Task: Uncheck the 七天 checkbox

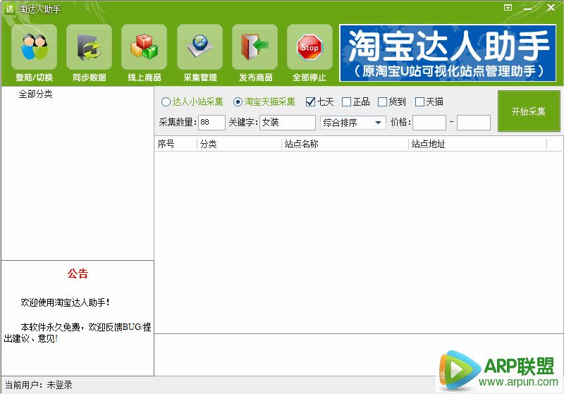Action: pos(311,102)
